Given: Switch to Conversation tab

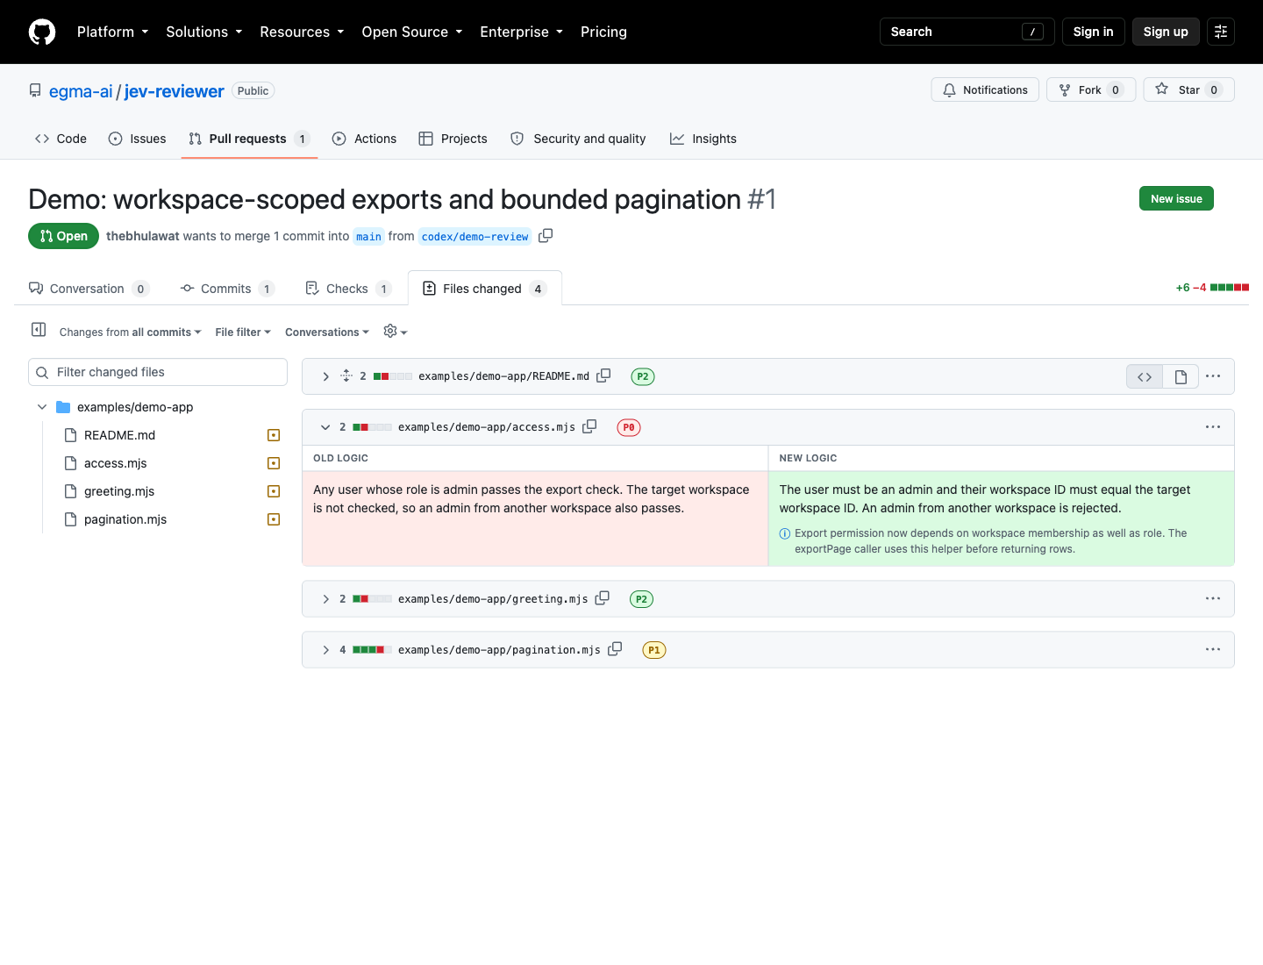Looking at the screenshot, I should [x=89, y=289].
